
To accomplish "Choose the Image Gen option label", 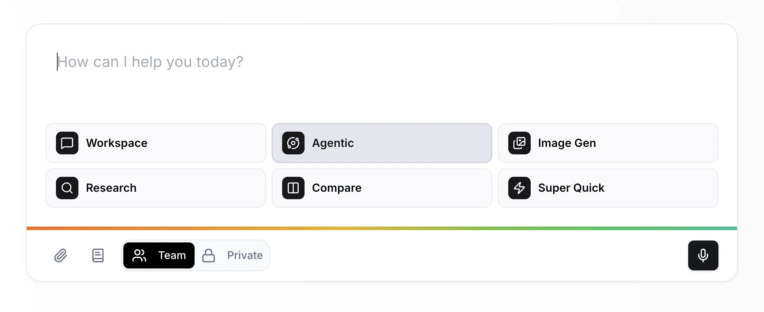I will point(567,143).
